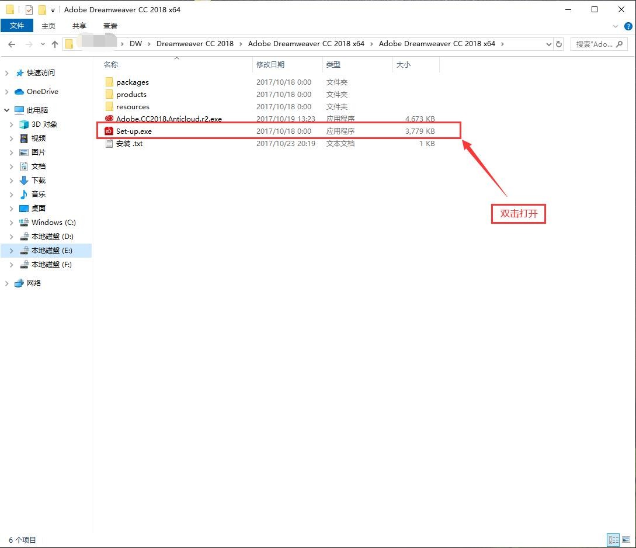The height and width of the screenshot is (548, 636).
Task: Open the 文件 menu tab
Action: (16, 26)
